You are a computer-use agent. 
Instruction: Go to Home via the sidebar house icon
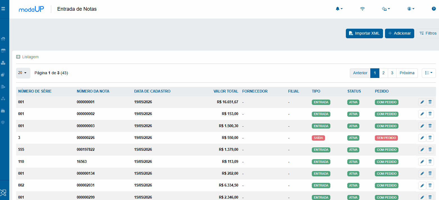click(3, 39)
